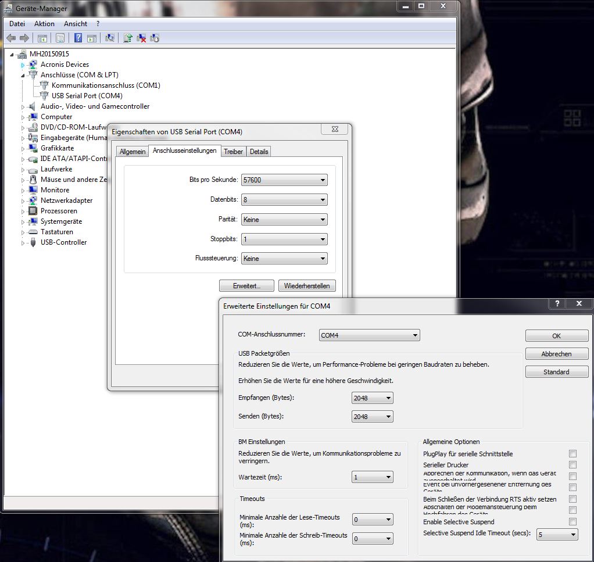
Task: Switch to the Treiber tab
Action: [233, 151]
